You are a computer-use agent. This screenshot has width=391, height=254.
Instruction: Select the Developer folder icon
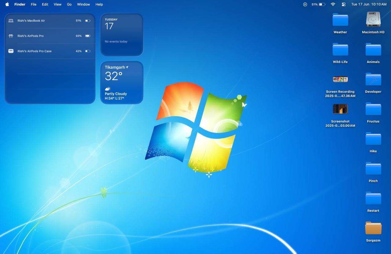coord(373,79)
